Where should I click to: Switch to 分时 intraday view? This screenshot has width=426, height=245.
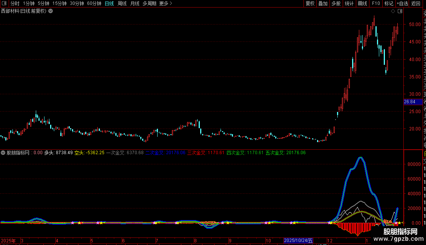click(x=15, y=3)
